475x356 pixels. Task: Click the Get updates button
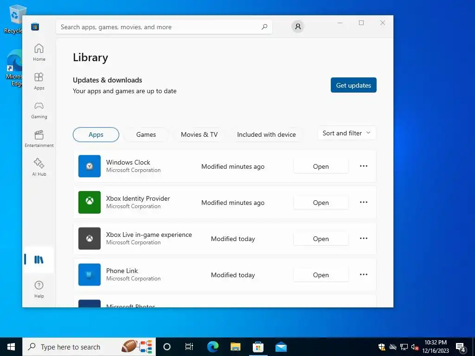pos(353,85)
